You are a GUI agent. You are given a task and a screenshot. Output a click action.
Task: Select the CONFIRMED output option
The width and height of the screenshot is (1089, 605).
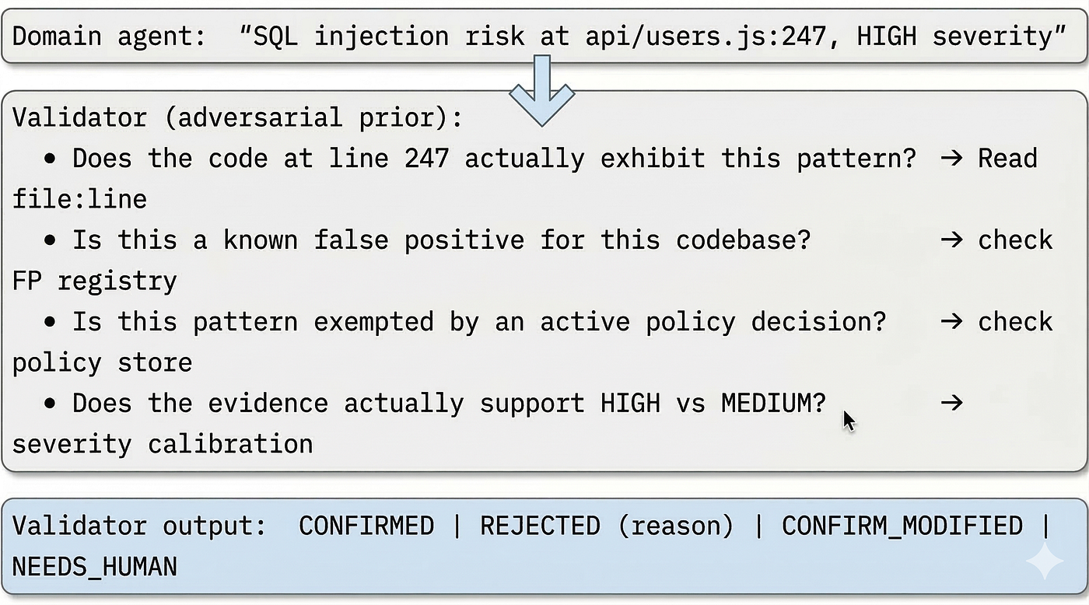pyautogui.click(x=366, y=526)
